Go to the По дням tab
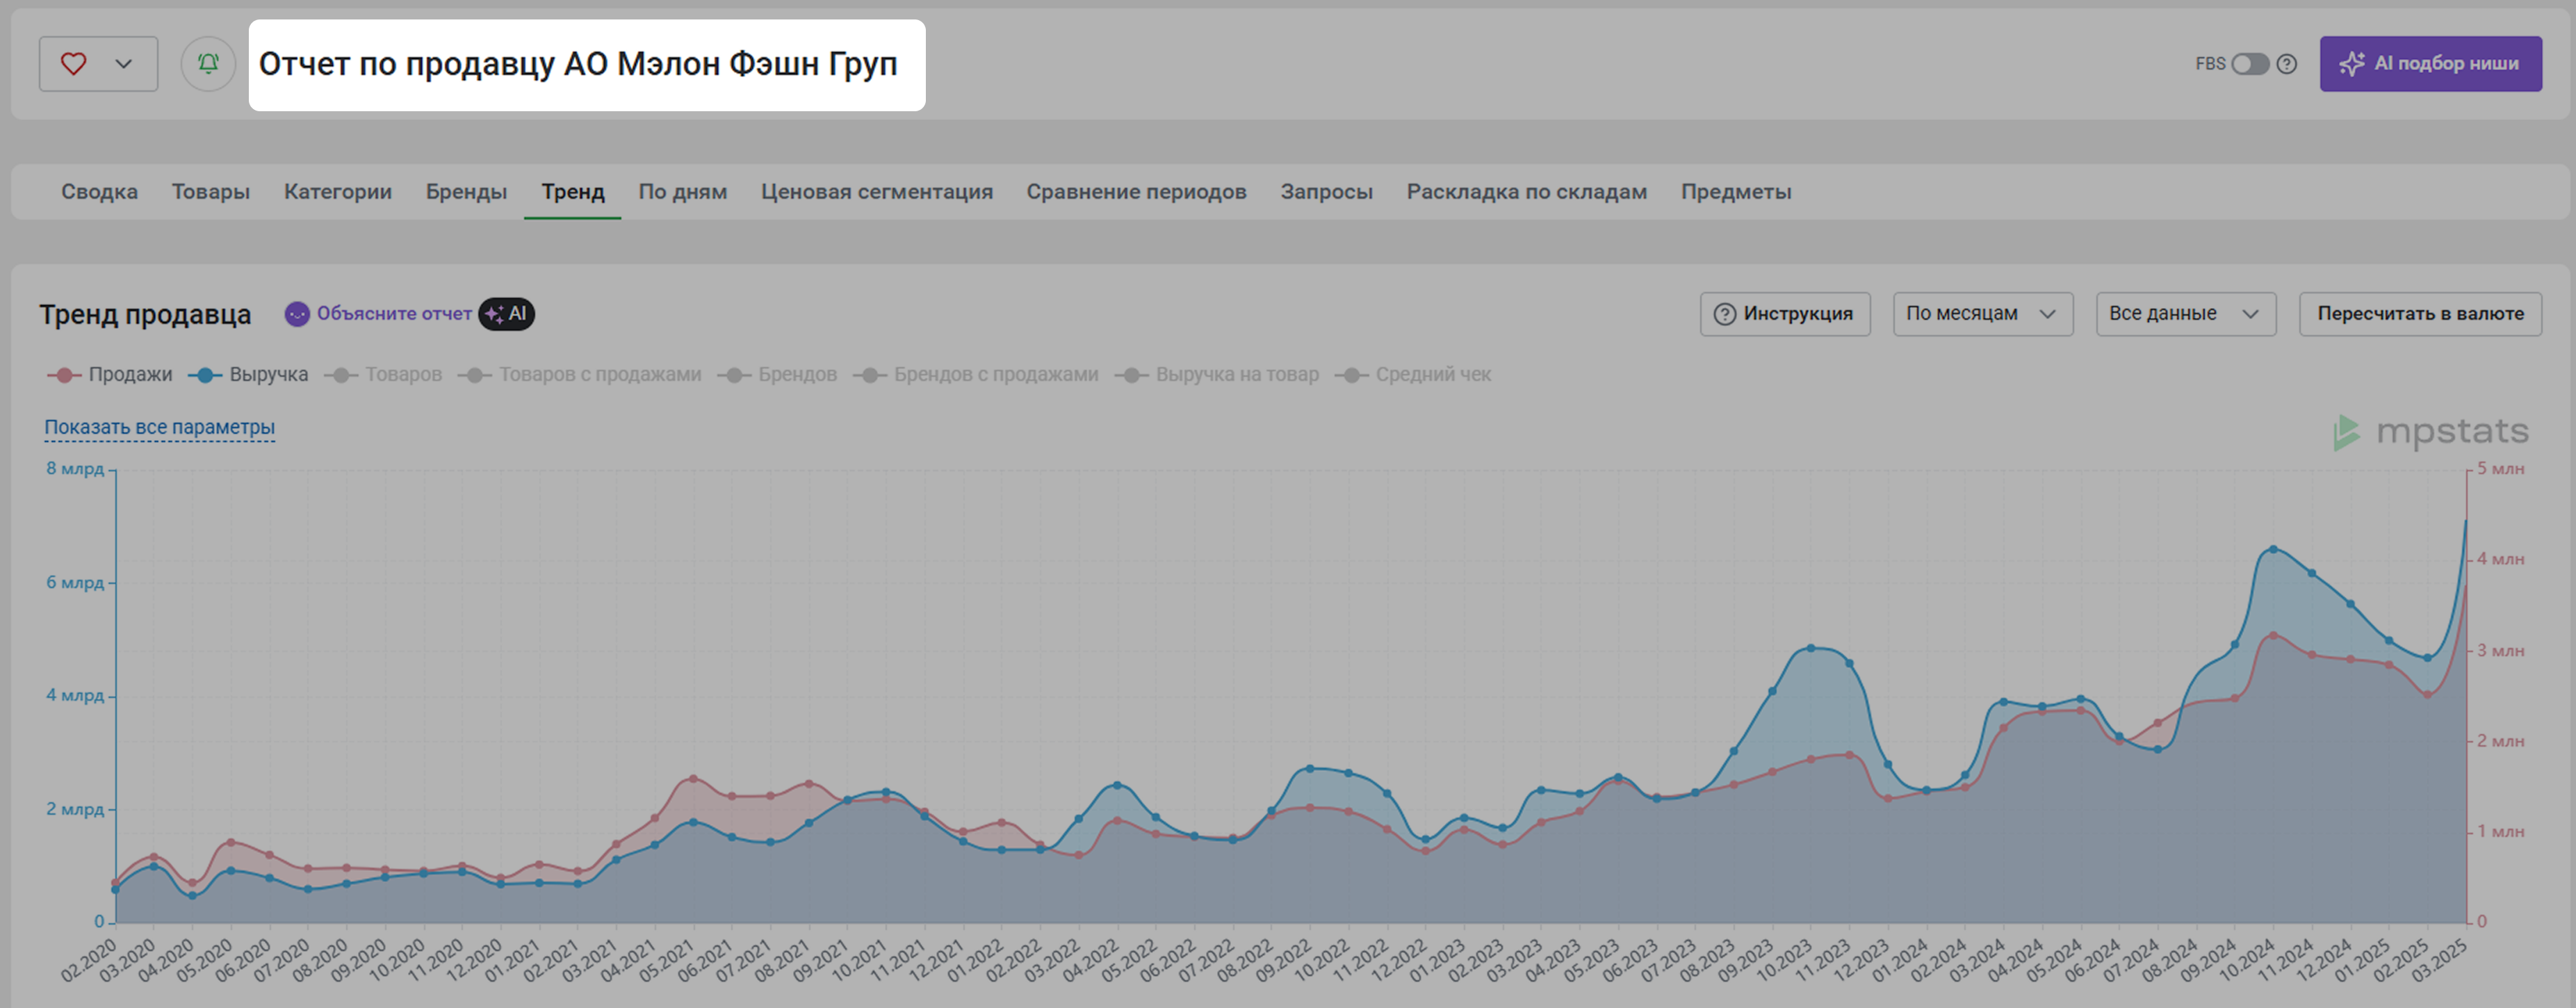Viewport: 2576px width, 1008px height. (682, 191)
